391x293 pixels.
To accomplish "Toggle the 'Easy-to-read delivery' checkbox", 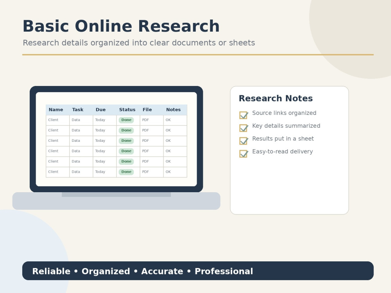I will 243,154.
